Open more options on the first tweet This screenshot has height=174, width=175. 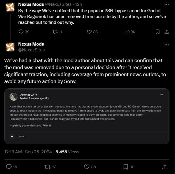pyautogui.click(x=167, y=4)
